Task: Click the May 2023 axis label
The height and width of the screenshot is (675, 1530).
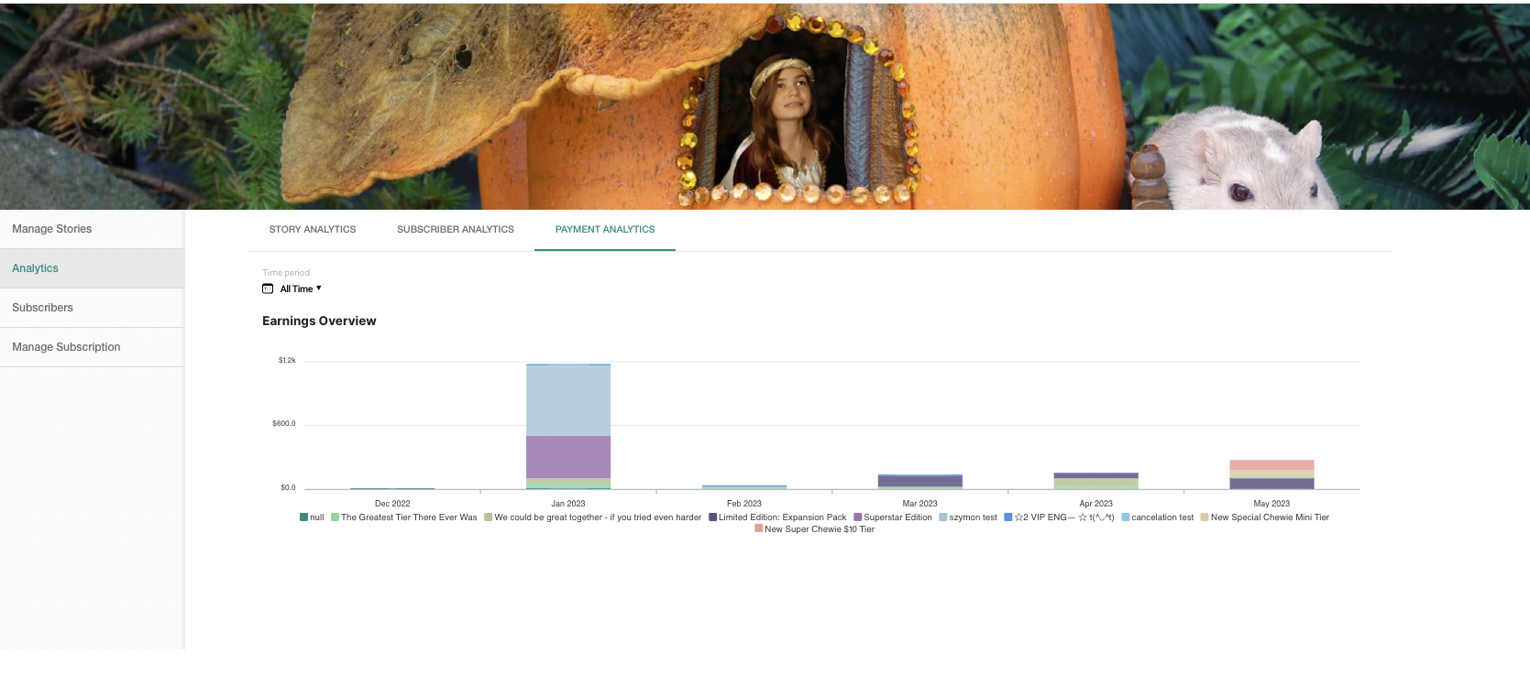Action: (x=1272, y=504)
